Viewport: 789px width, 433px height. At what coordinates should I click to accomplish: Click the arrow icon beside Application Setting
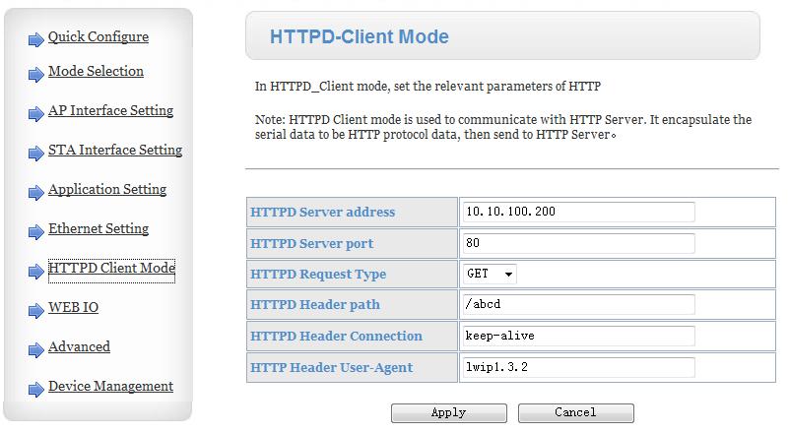36,192
